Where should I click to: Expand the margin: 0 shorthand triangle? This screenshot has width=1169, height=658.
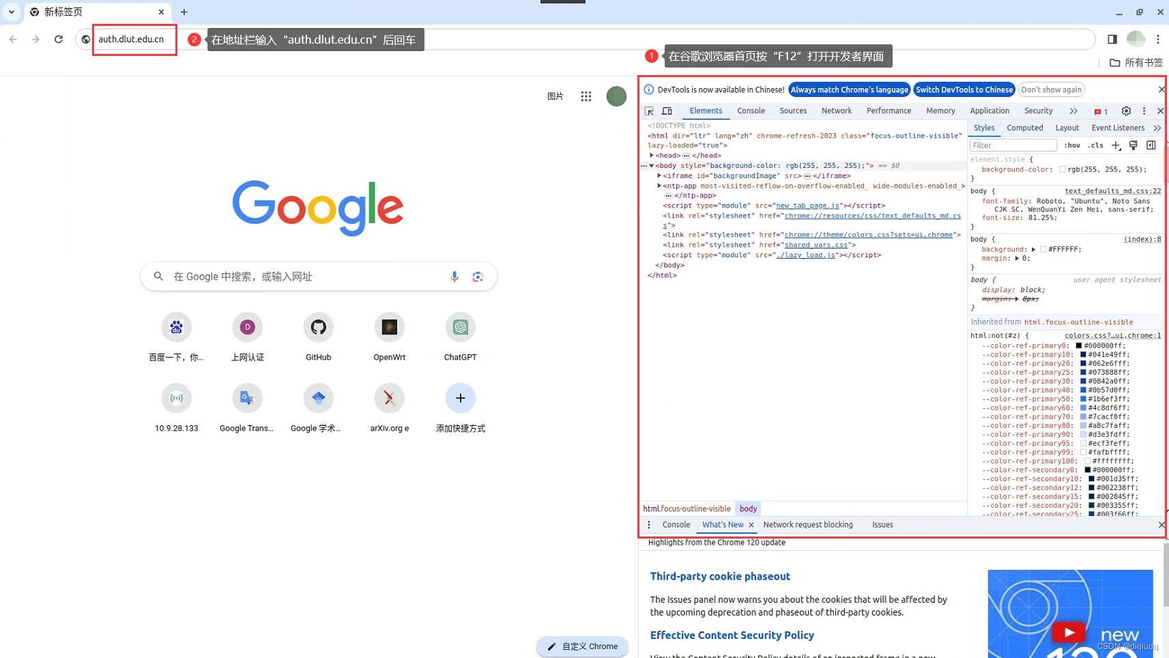click(1017, 259)
